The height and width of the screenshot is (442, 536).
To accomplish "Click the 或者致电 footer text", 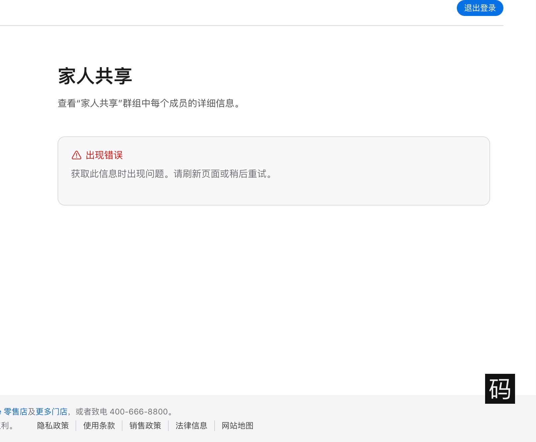I will [91, 412].
